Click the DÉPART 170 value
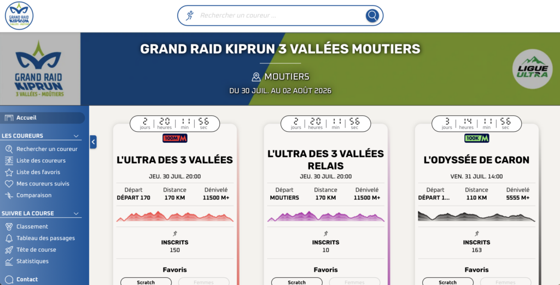Viewport: 560px width, 285px height. coord(133,198)
